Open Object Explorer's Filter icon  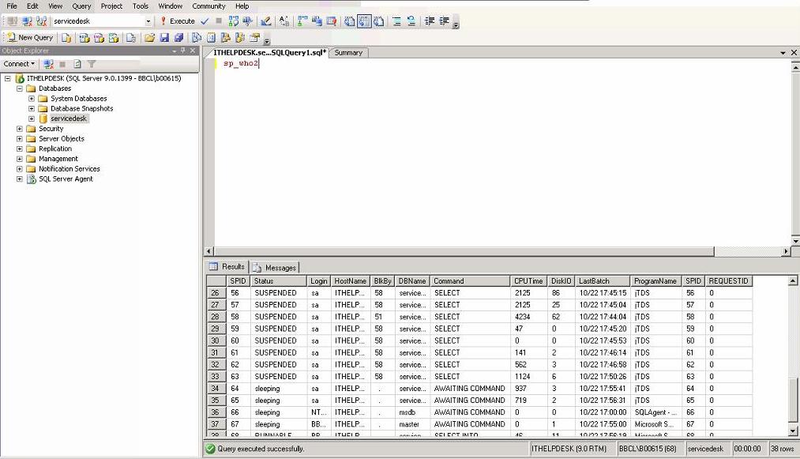point(92,64)
